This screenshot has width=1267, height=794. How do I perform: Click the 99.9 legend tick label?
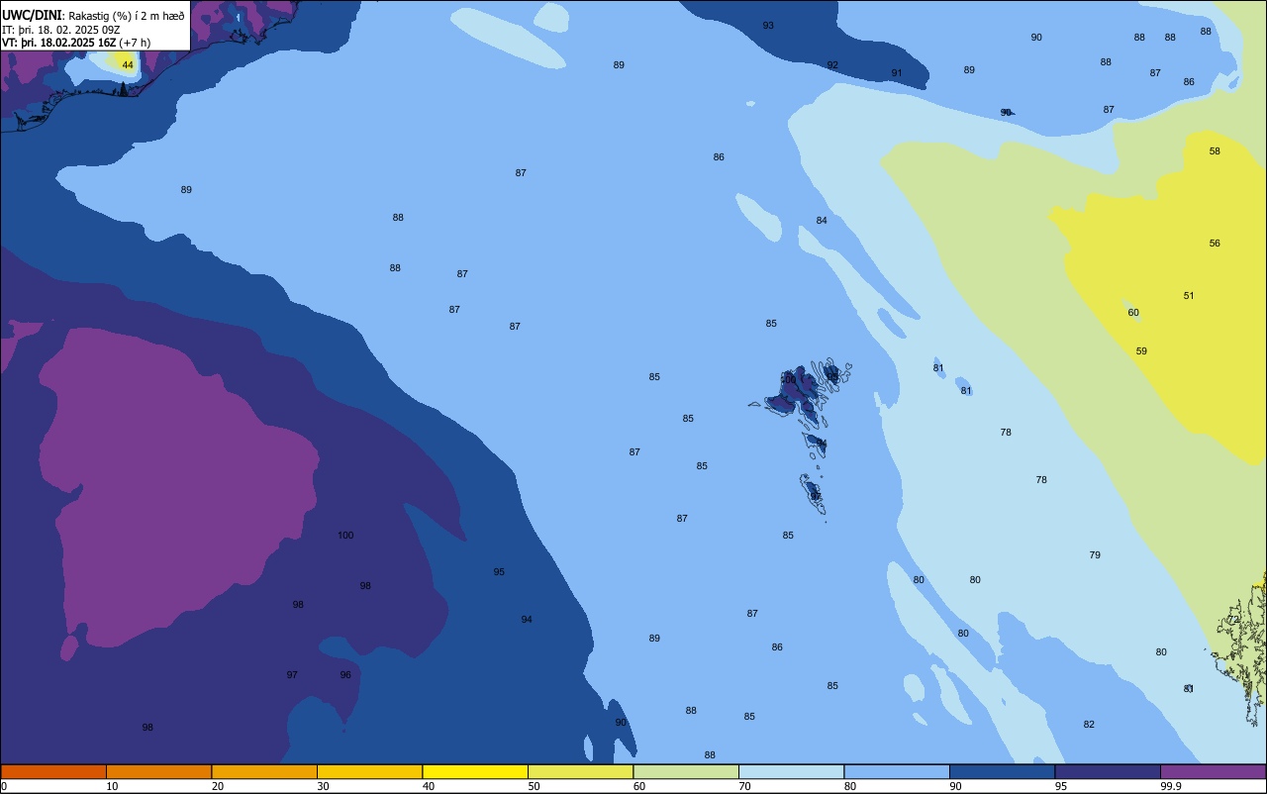point(1170,786)
